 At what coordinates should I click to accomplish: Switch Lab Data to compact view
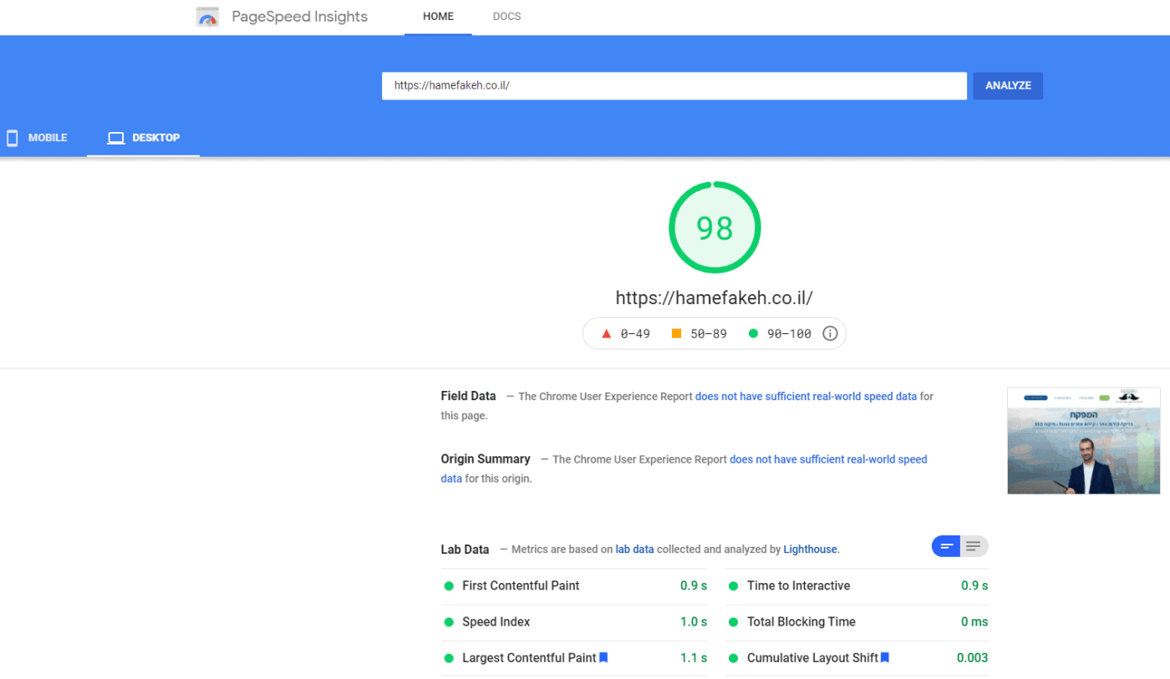click(x=947, y=546)
